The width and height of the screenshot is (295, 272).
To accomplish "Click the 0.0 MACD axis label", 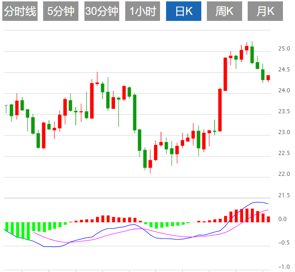I will pyautogui.click(x=284, y=219).
